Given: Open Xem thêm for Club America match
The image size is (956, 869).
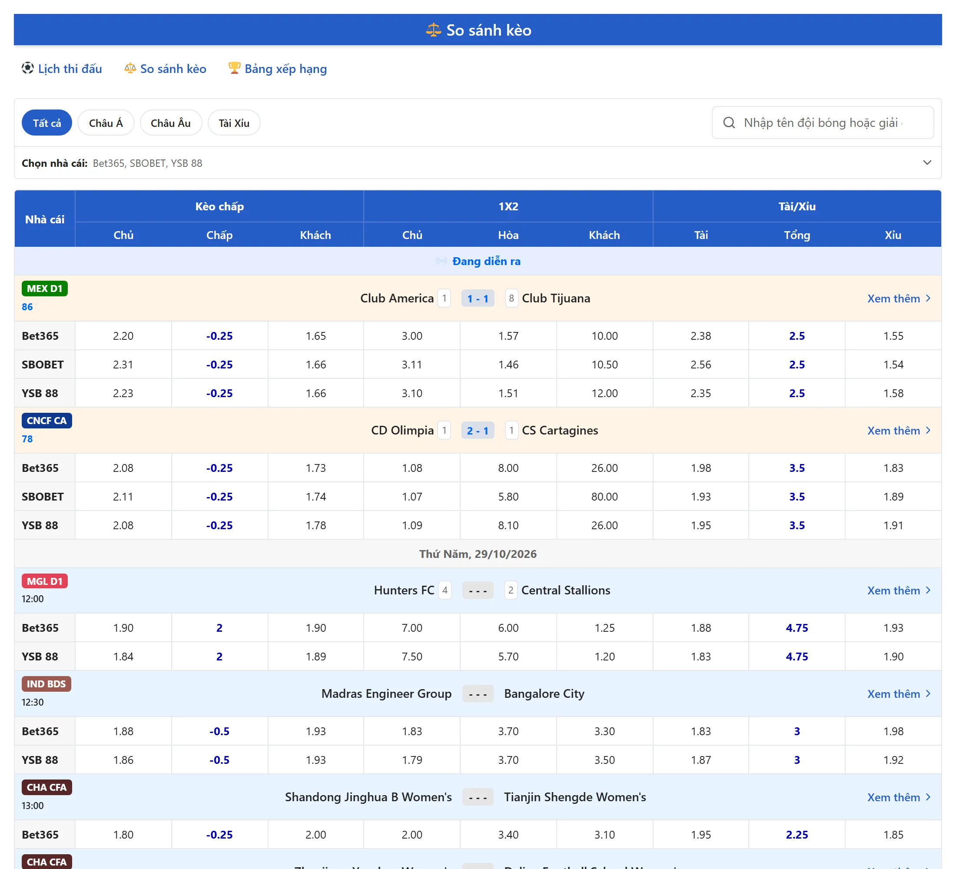Looking at the screenshot, I should coord(899,298).
